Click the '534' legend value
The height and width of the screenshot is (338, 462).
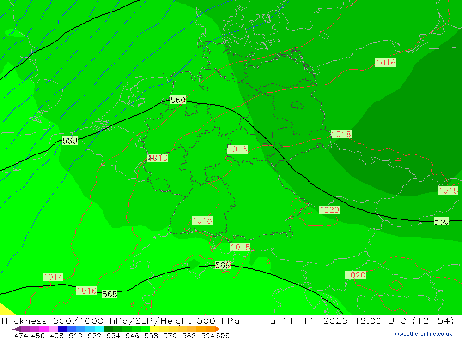(113, 336)
